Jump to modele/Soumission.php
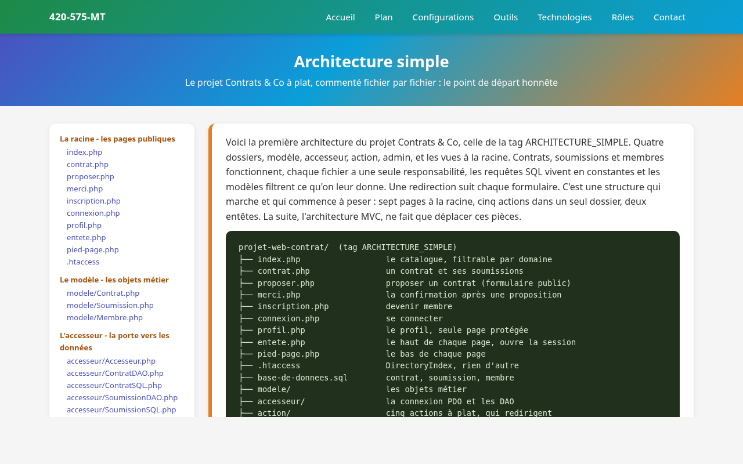This screenshot has width=743, height=464. click(110, 305)
